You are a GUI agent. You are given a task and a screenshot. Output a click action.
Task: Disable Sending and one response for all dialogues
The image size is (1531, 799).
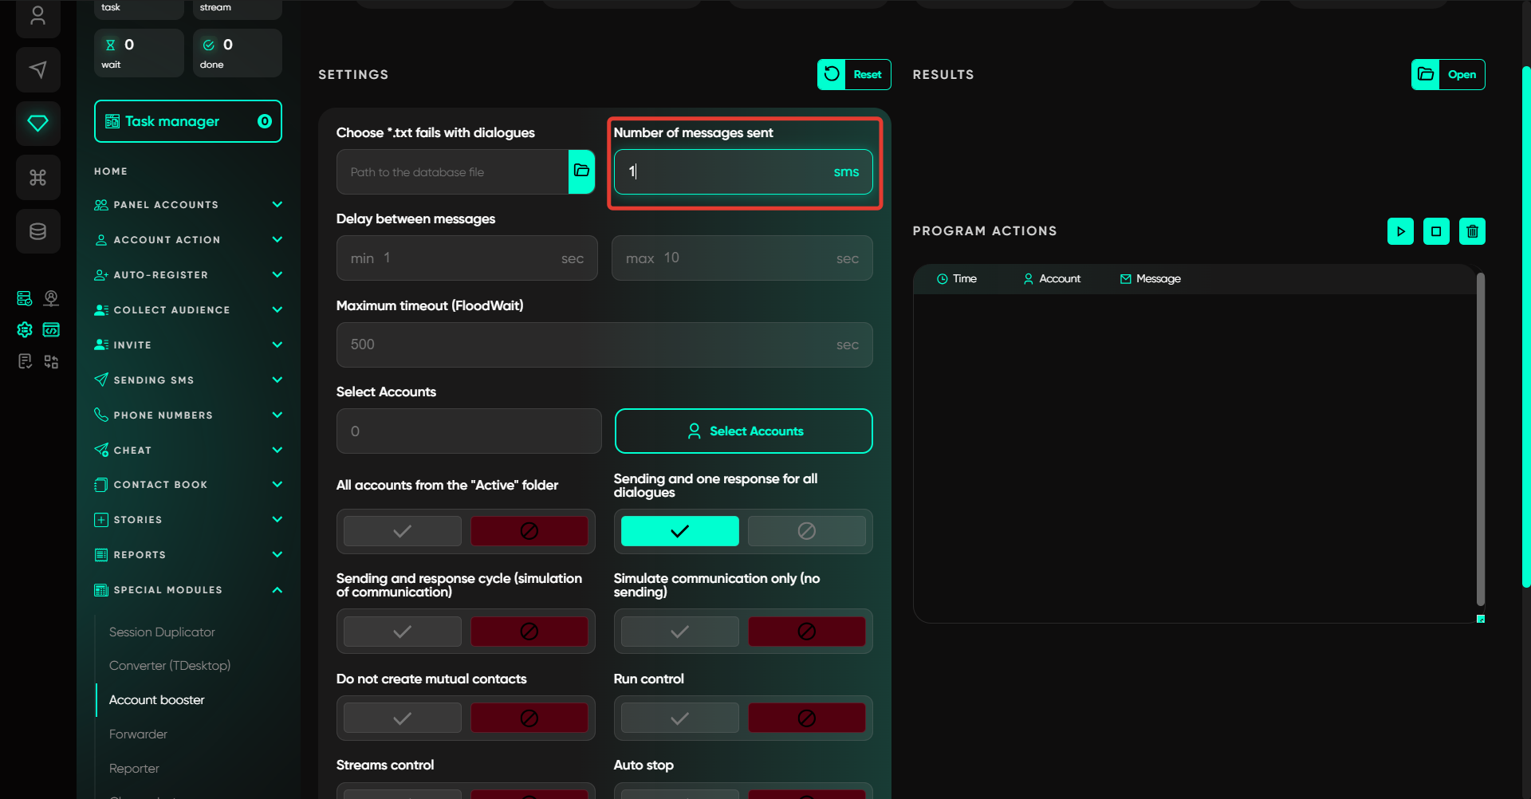[806, 531]
